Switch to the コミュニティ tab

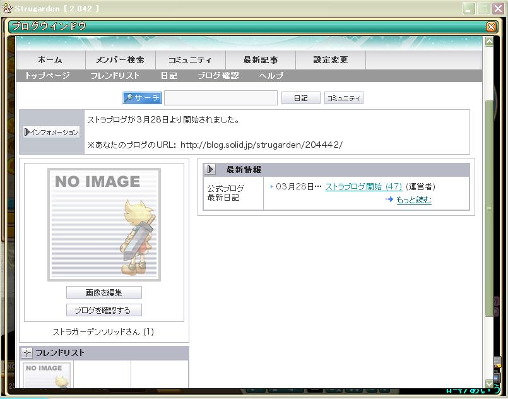[190, 60]
